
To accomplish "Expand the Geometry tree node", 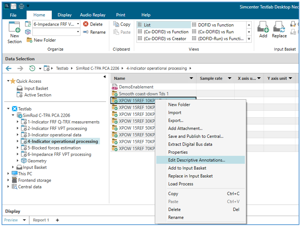I will [x=18, y=161].
